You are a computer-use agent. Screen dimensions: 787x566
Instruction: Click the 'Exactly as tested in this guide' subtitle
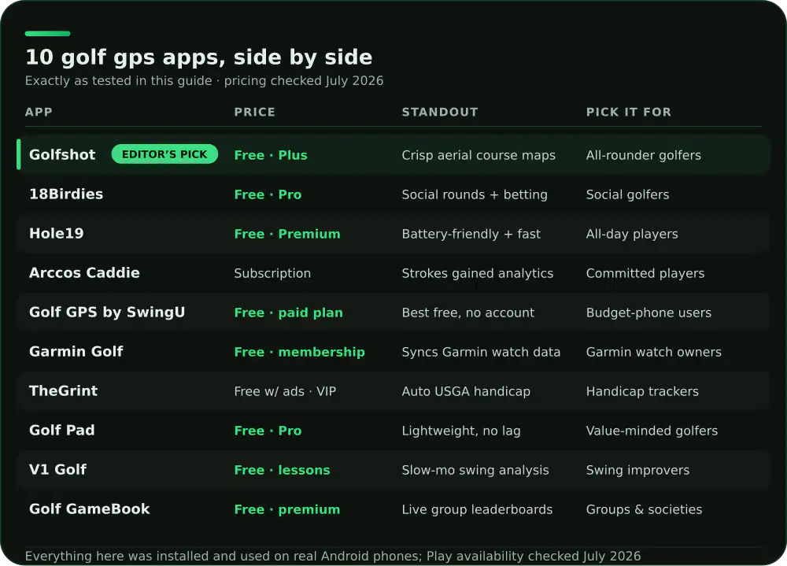click(x=119, y=81)
